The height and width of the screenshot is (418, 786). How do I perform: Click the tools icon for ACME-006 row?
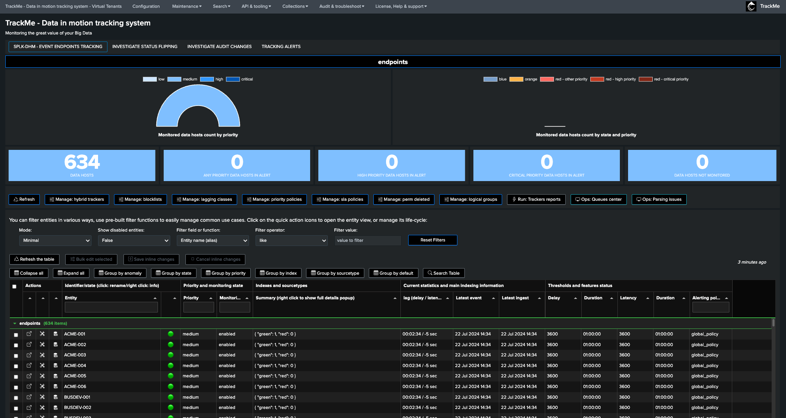(42, 386)
